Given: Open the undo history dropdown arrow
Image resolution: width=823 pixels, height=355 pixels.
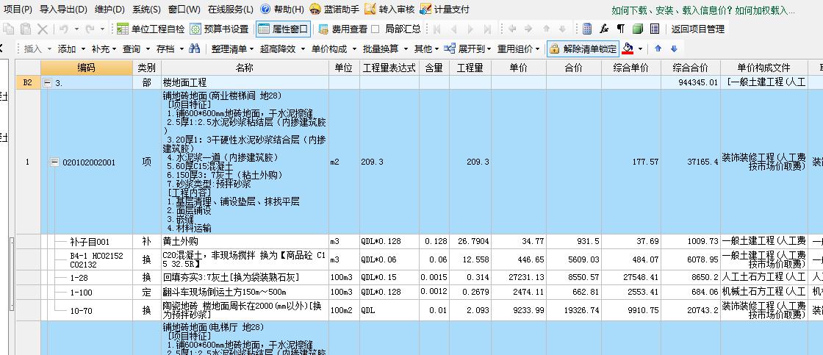Looking at the screenshot, I should pos(76,29).
